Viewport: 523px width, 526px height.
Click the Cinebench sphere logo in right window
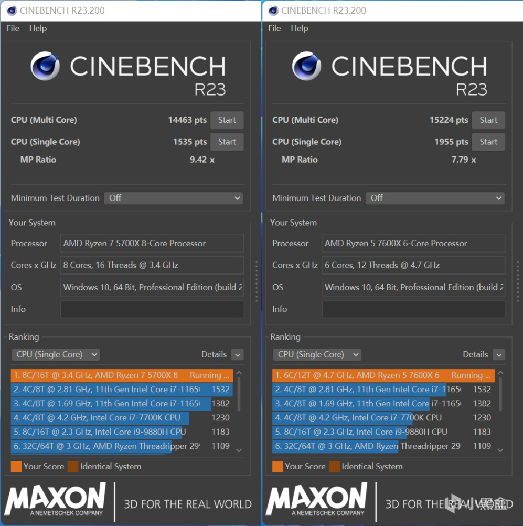pos(307,66)
